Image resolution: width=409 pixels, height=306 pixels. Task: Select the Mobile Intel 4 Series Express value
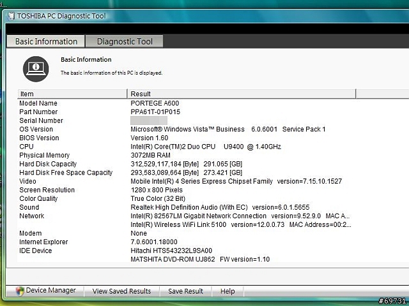[236, 181]
